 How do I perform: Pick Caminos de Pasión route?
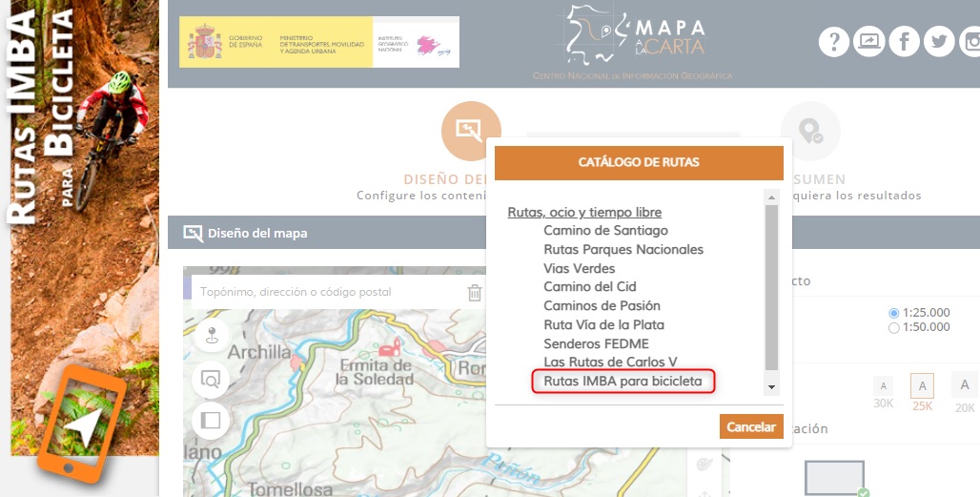pyautogui.click(x=602, y=305)
